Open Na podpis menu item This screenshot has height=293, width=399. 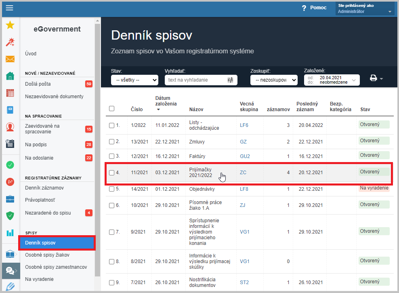(36, 144)
